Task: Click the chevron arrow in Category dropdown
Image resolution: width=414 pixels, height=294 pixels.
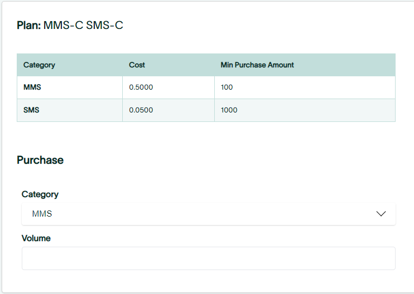Action: (x=381, y=214)
